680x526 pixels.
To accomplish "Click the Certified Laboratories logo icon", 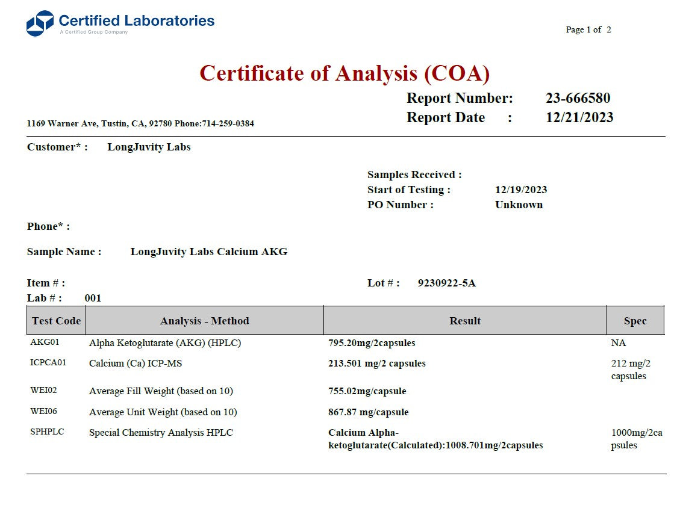I will tap(40, 23).
